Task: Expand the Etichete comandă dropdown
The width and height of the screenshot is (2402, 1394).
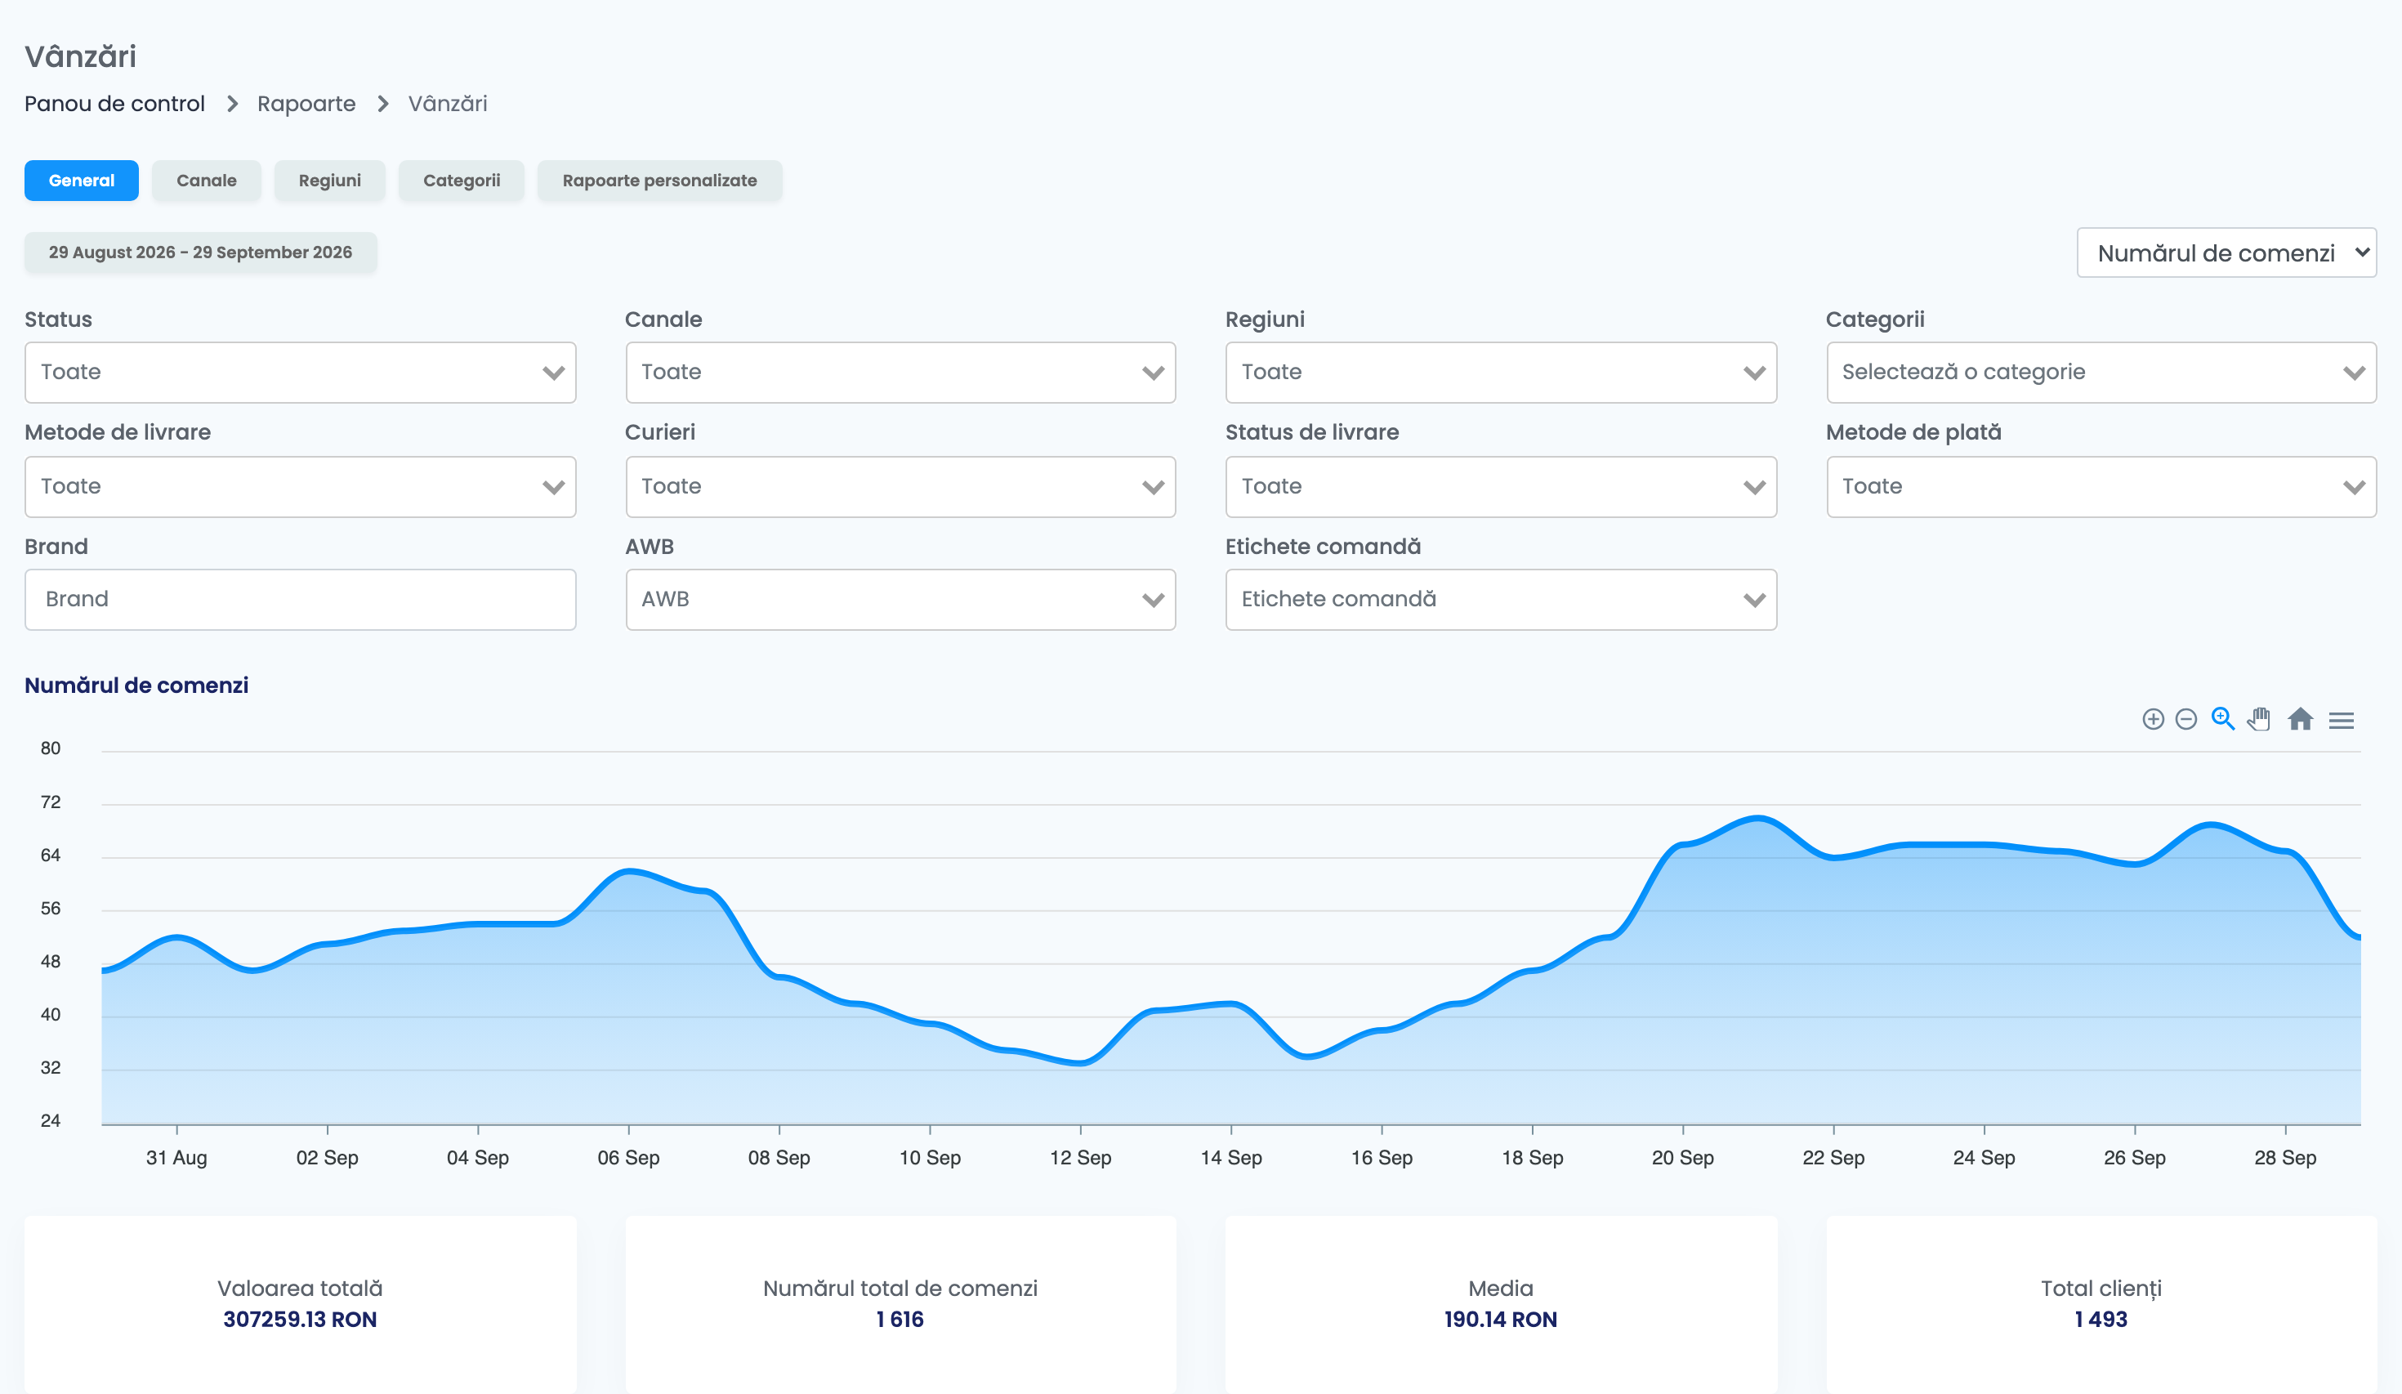Action: [1500, 600]
